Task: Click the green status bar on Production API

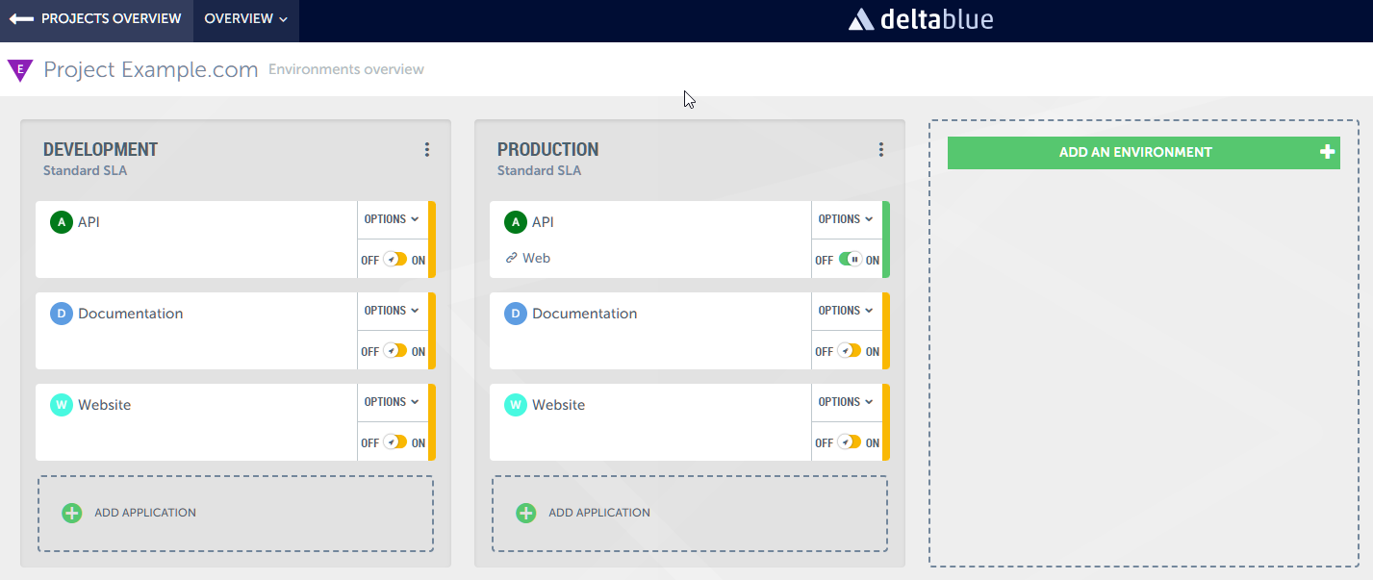Action: 886,240
